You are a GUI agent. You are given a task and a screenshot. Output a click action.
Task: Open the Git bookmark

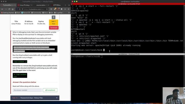(x=51, y=13)
